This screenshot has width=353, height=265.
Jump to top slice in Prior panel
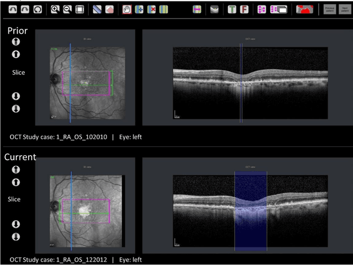pos(16,41)
